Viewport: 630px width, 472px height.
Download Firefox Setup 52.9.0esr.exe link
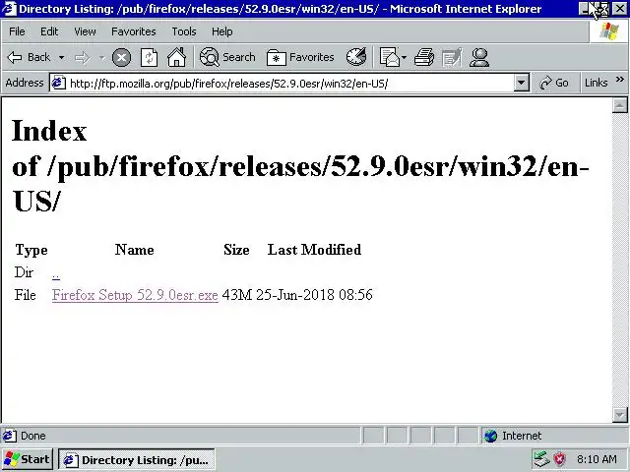[x=135, y=295]
